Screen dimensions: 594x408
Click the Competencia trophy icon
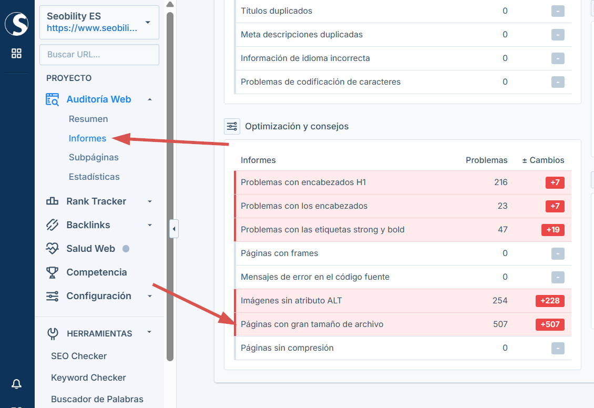pyautogui.click(x=52, y=272)
